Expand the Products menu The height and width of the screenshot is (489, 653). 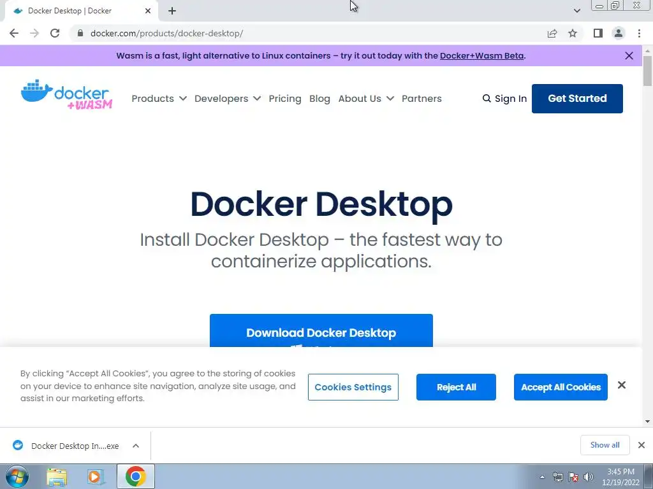pos(159,99)
